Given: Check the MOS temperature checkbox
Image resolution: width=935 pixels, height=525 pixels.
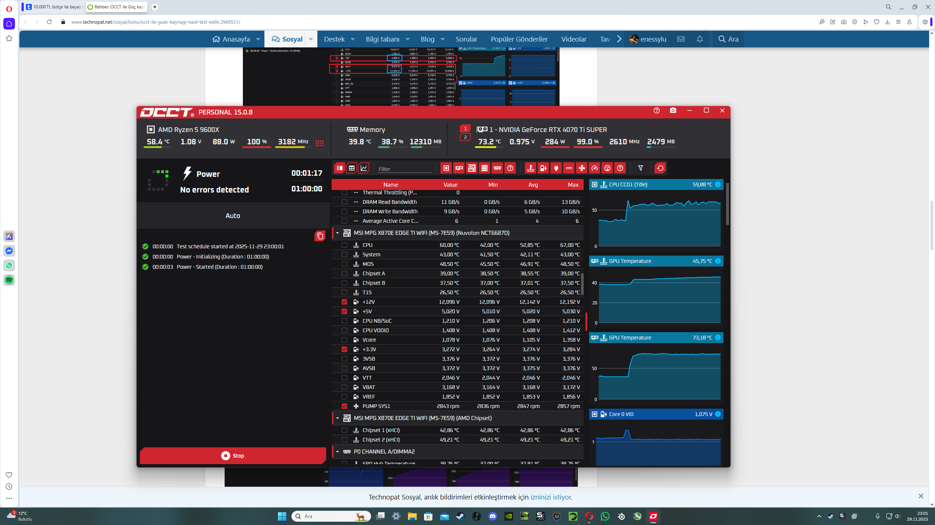Looking at the screenshot, I should click(344, 264).
